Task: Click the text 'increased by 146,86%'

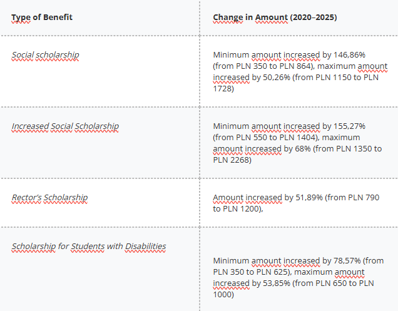Action: (324, 55)
